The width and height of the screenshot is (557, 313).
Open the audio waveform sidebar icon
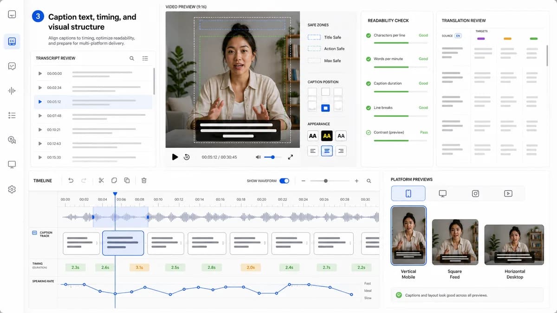coord(12,91)
